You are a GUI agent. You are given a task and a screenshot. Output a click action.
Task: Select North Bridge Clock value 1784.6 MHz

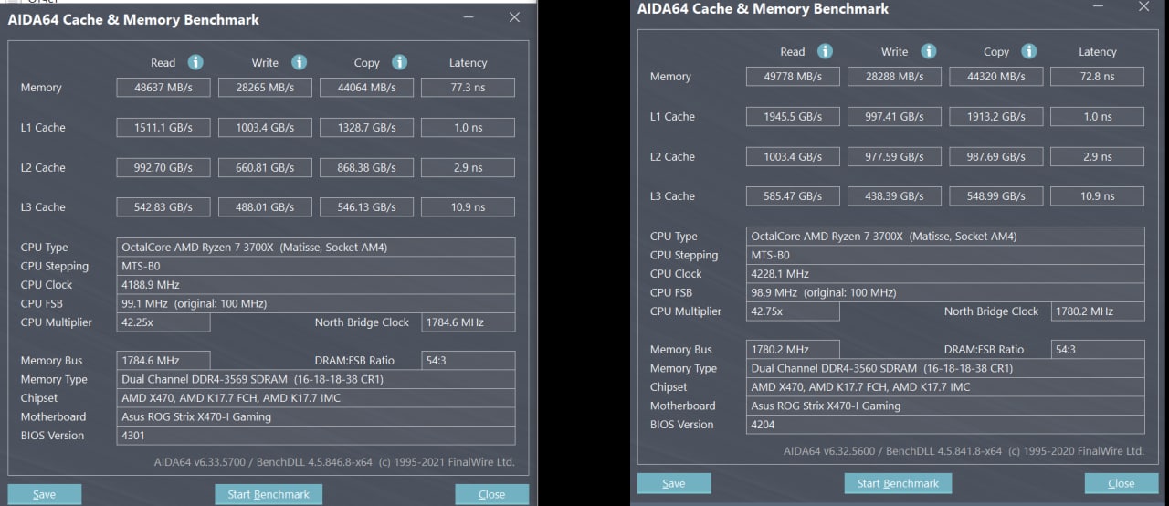pos(468,322)
